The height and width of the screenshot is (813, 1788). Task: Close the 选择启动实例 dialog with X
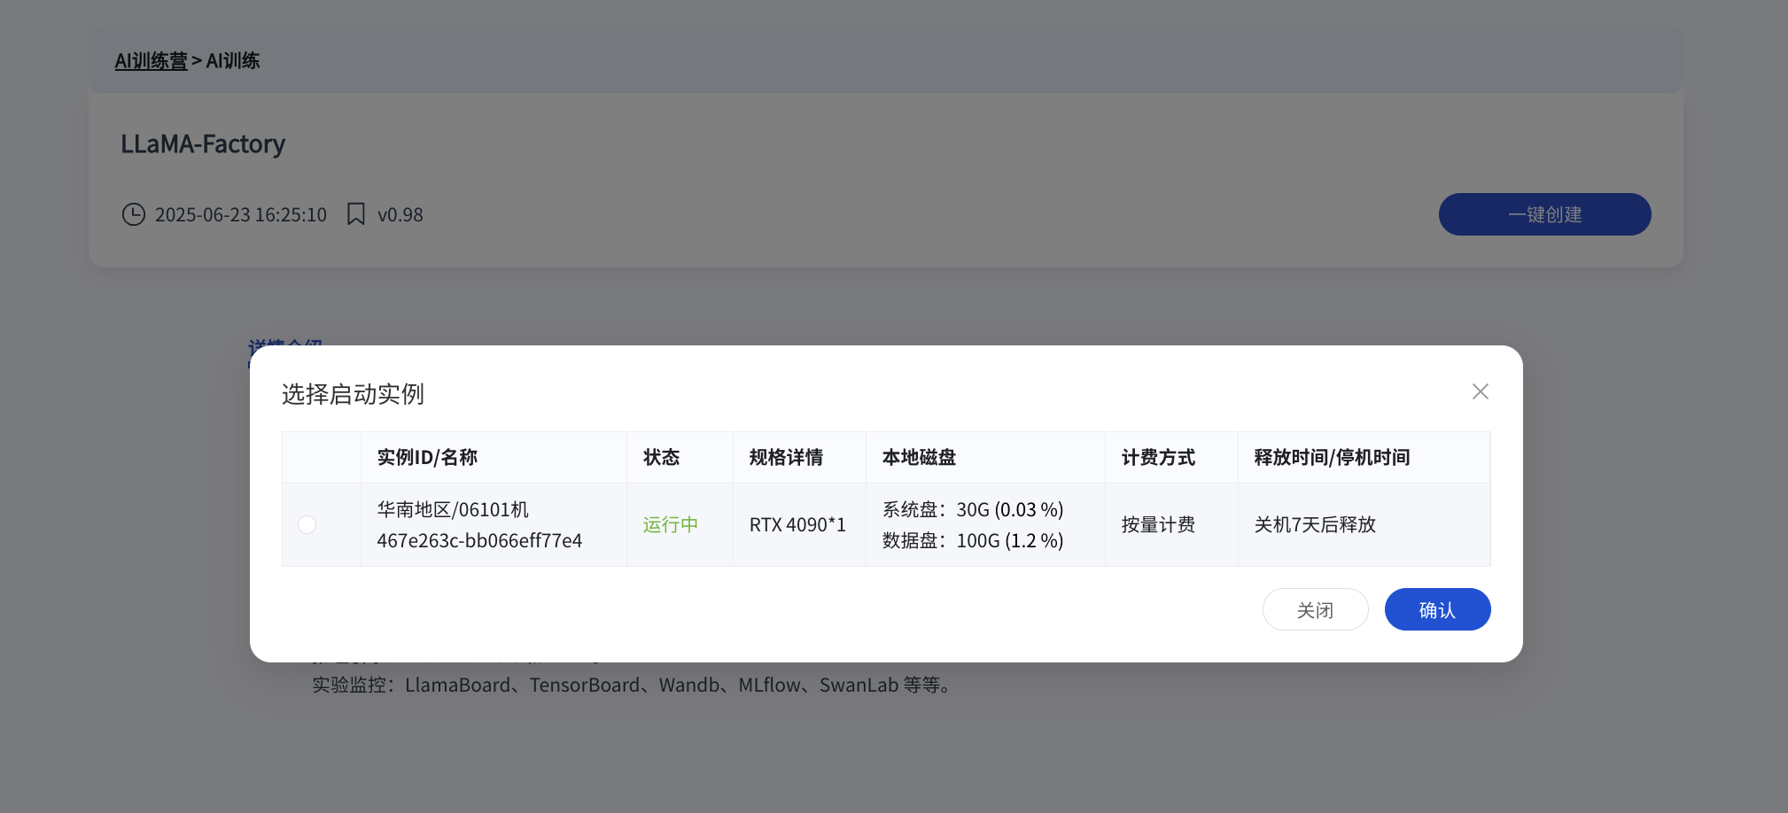coord(1480,391)
